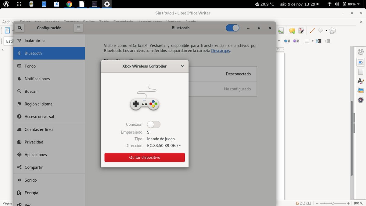Select single-page view in Writer status bar
The height and width of the screenshot is (206, 366).
tap(298, 203)
